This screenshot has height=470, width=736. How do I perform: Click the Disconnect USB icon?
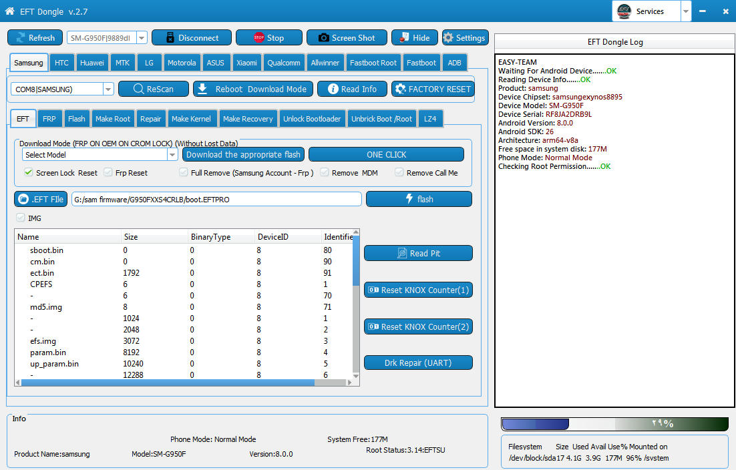(x=170, y=37)
